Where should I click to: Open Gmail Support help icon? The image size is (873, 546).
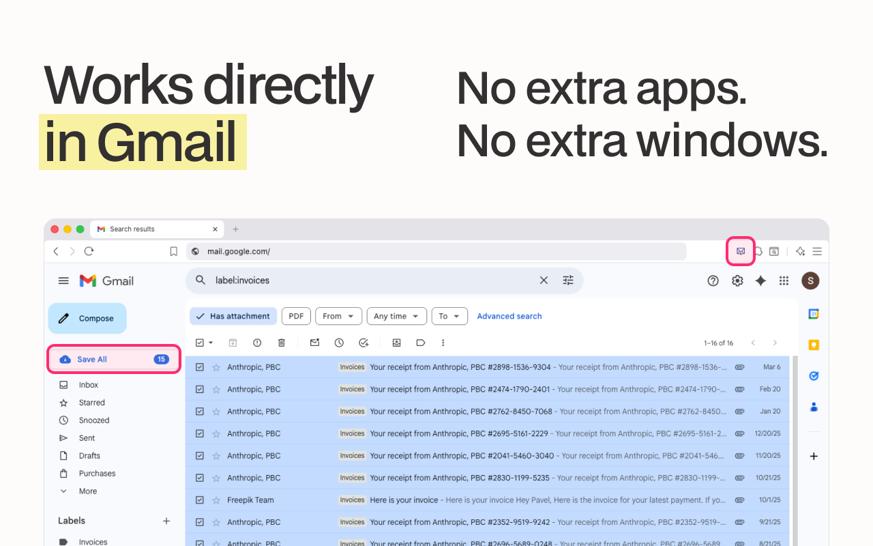(713, 281)
